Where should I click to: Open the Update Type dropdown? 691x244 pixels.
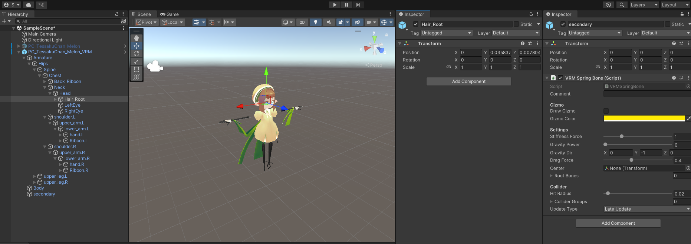646,209
